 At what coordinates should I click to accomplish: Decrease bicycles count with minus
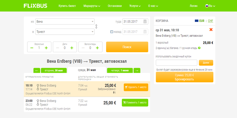click(x=83, y=48)
